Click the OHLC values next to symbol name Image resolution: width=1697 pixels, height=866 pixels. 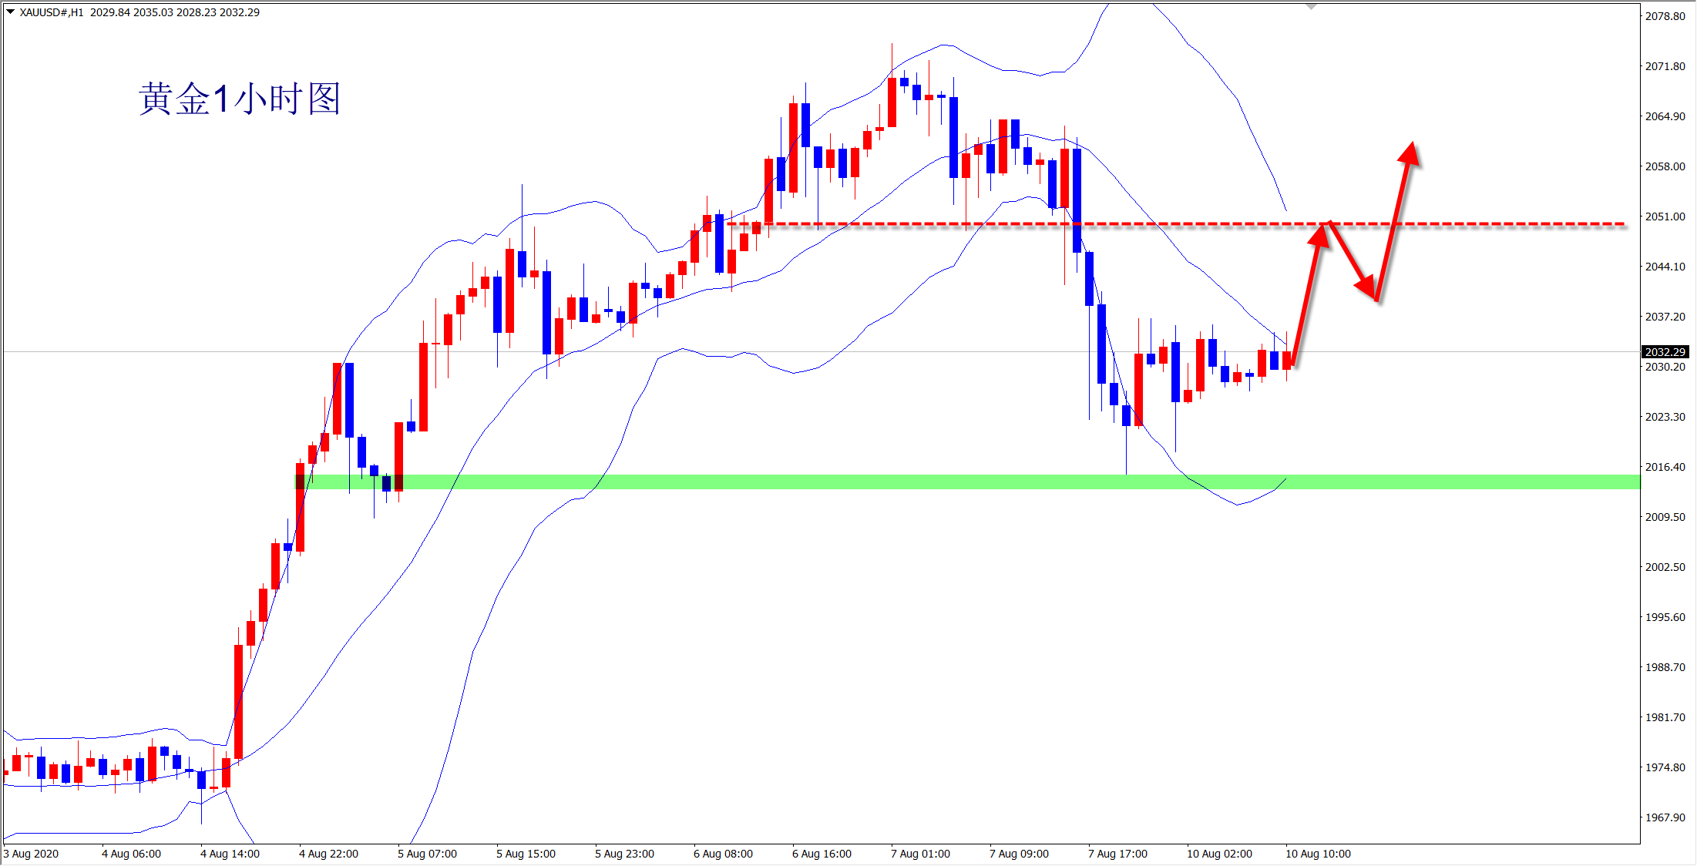pos(175,12)
